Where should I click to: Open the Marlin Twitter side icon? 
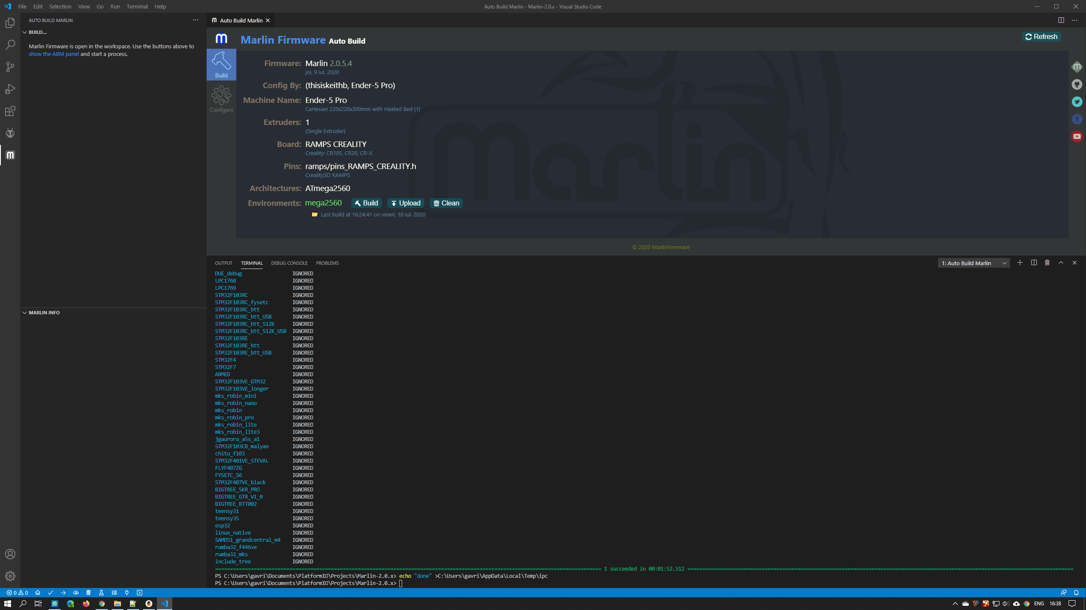(x=1077, y=102)
